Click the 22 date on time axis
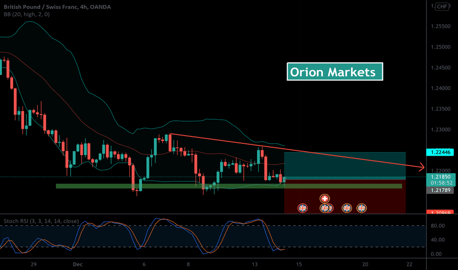This screenshot has height=270, width=458. click(x=409, y=265)
